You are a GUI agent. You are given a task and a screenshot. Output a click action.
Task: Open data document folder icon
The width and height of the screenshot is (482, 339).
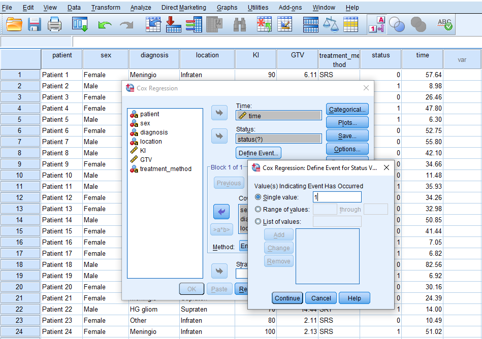14,24
